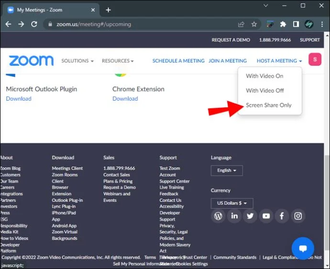This screenshot has height=269, width=330.
Task: Open Feedback footer link
Action: pos(169,194)
